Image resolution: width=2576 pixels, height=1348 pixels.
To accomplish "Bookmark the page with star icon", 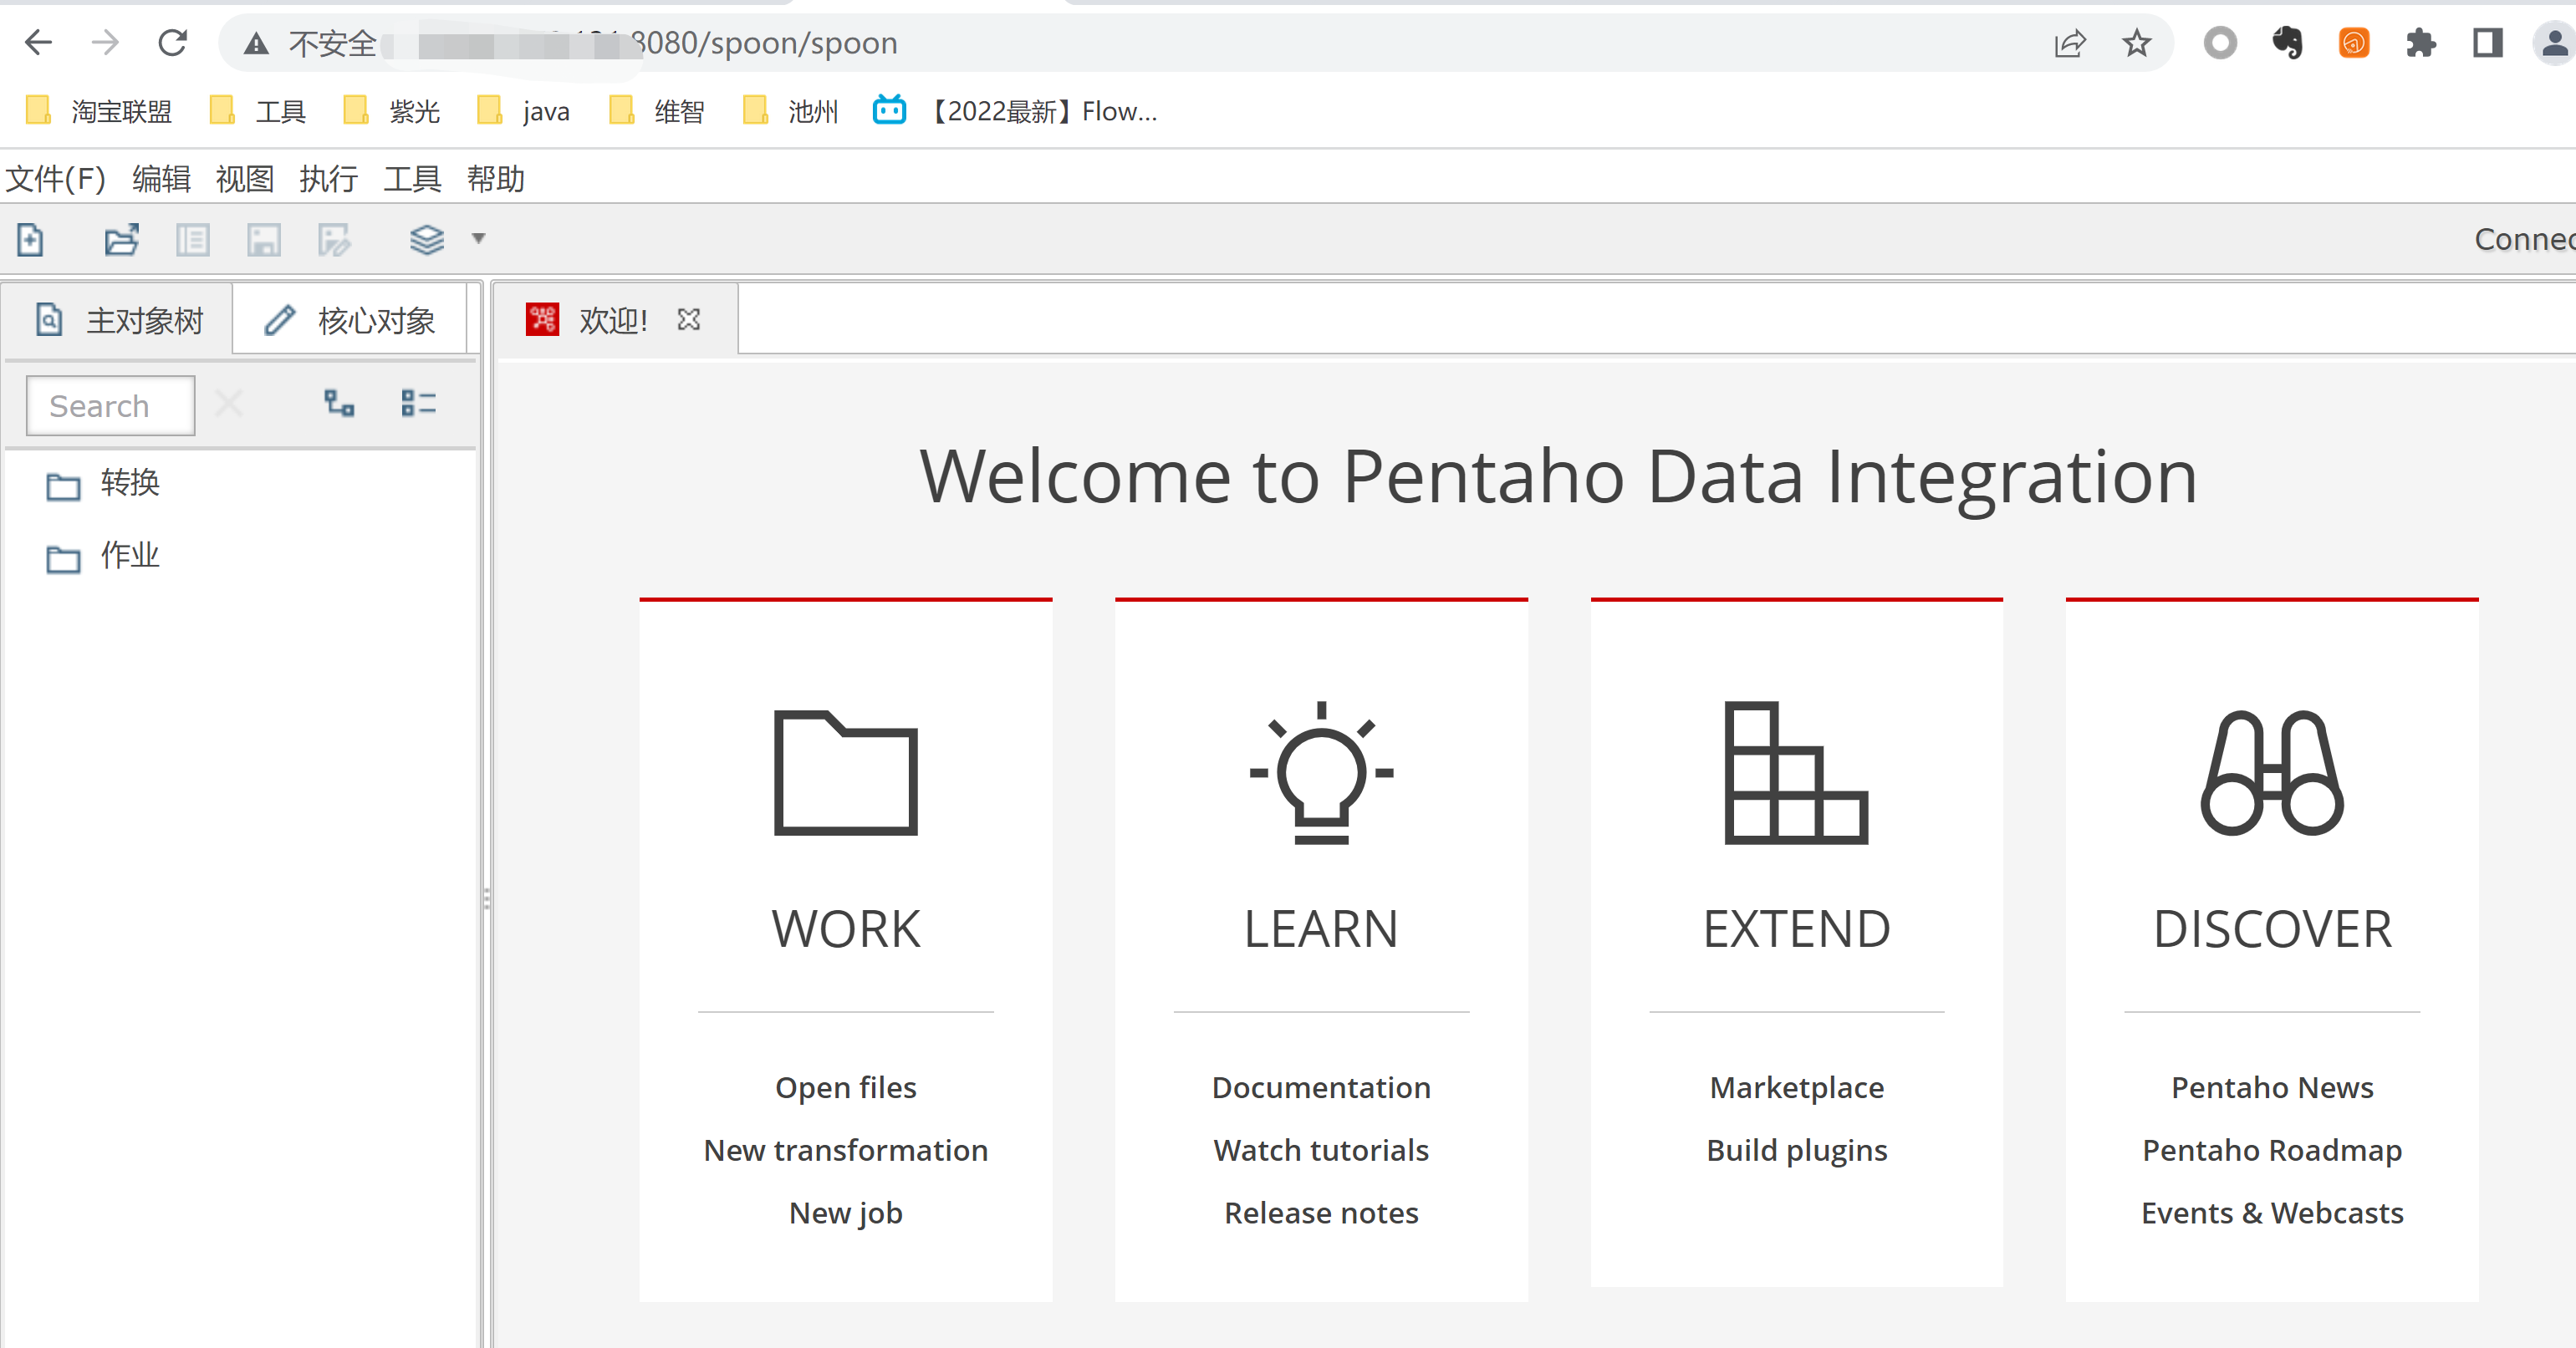I will click(x=2137, y=43).
